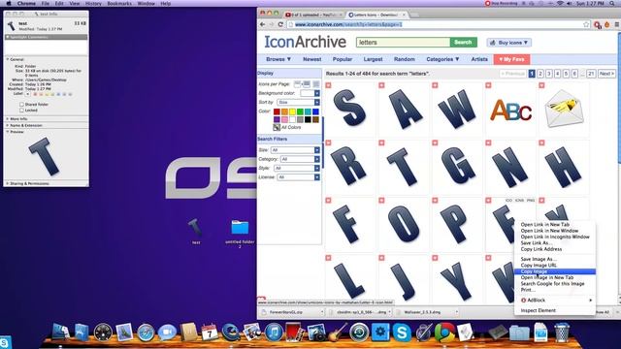The image size is (621, 349).
Task: Go to the Next results page
Action: (606, 74)
